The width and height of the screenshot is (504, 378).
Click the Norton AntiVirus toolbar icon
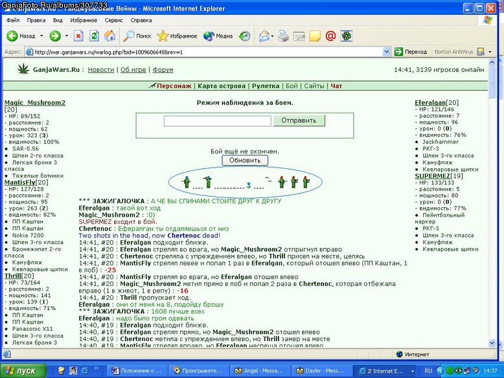pyautogui.click(x=481, y=52)
